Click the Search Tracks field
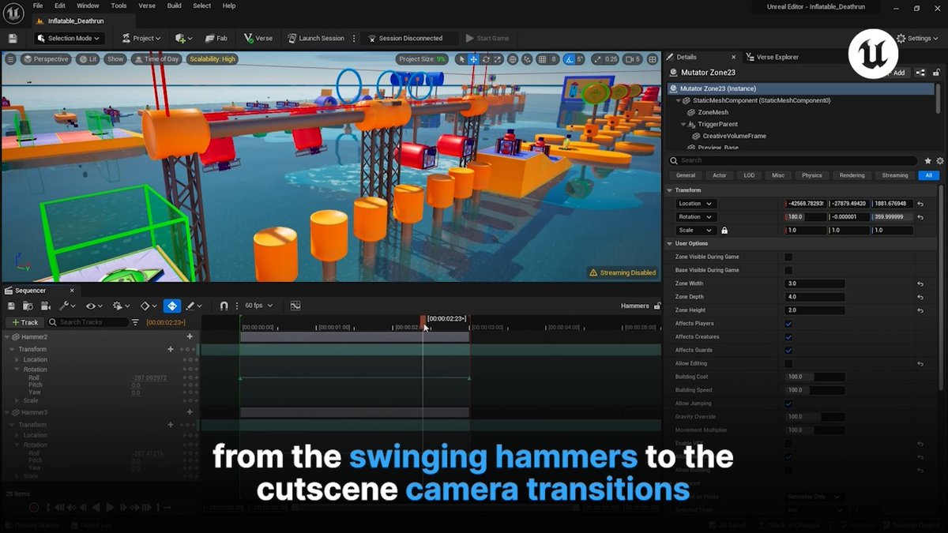 coord(88,322)
